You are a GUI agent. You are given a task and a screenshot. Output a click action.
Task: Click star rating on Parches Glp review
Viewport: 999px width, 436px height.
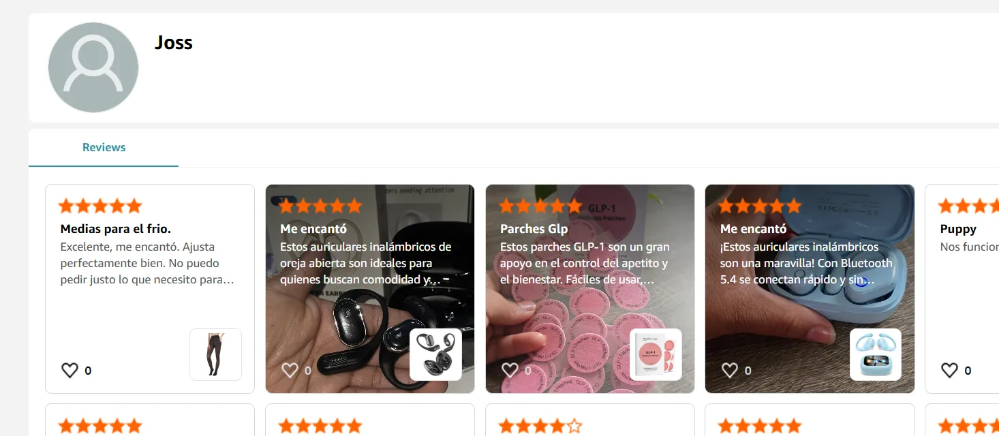(x=540, y=206)
